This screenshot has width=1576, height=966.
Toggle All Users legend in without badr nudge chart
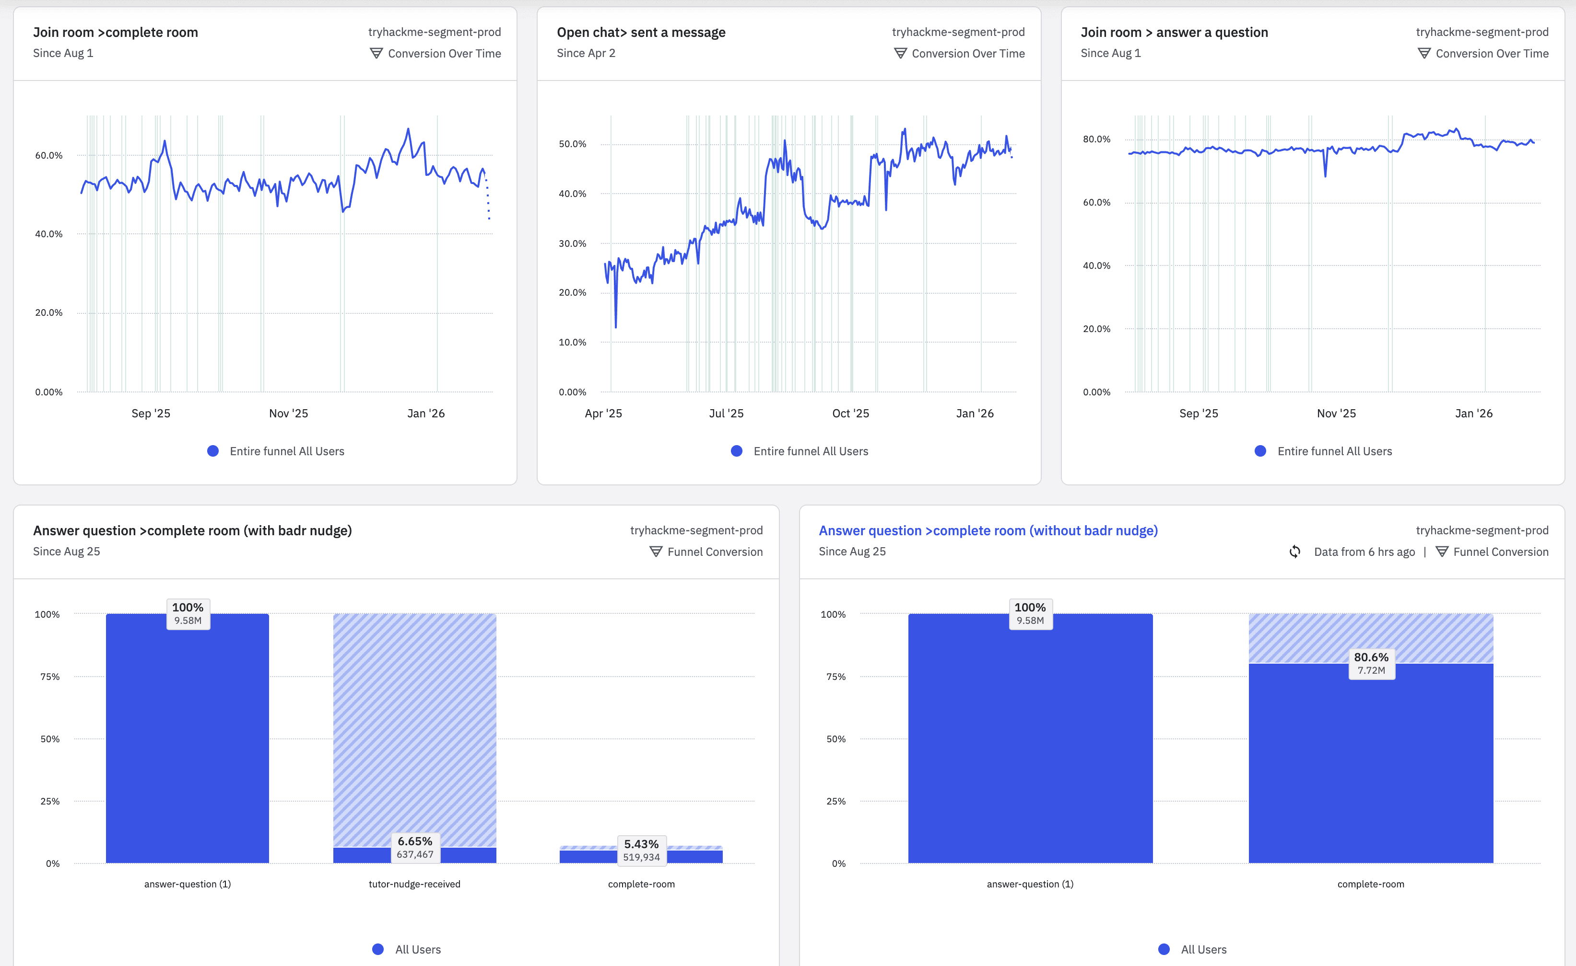[x=1203, y=949]
